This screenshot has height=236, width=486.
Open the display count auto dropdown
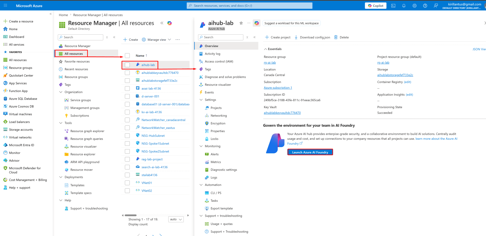tap(176, 219)
